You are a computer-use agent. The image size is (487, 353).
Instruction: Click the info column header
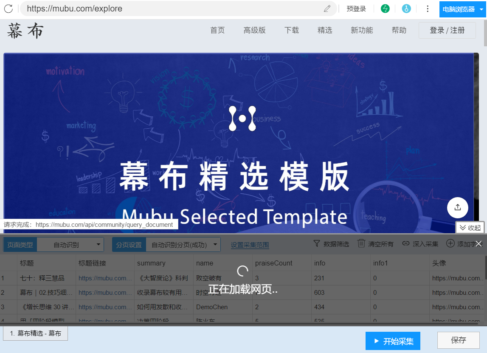pos(341,263)
